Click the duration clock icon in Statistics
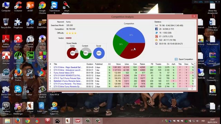The image size is (221, 124). click(156, 43)
